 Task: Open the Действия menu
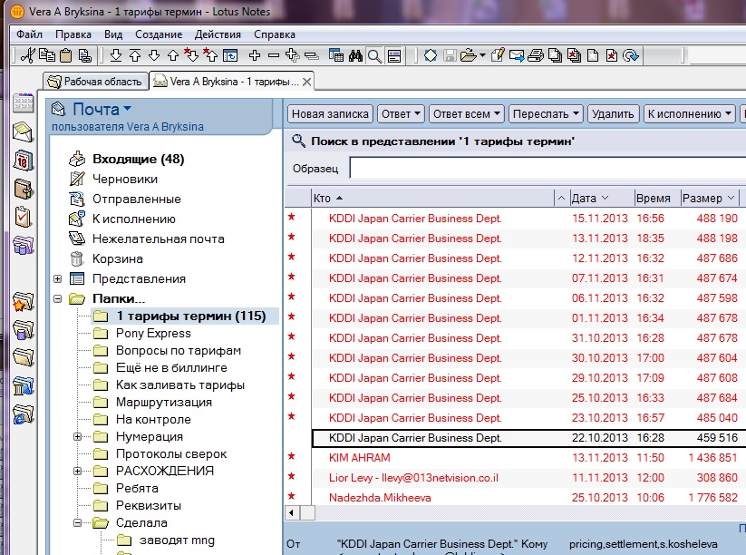point(218,34)
